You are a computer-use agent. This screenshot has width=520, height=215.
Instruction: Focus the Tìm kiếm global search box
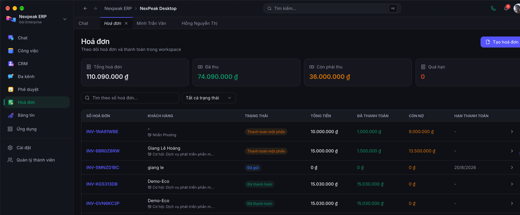coord(332,9)
